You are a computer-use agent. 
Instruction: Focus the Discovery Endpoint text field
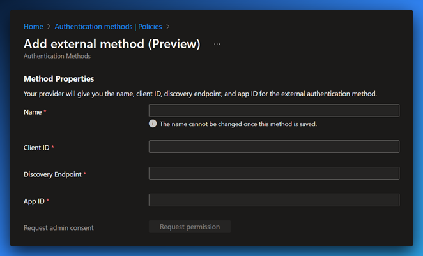274,173
